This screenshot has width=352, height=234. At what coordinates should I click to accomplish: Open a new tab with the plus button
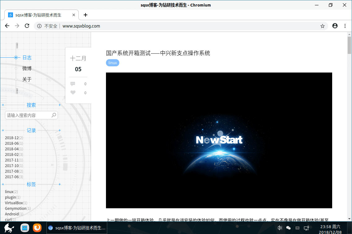tap(86, 15)
